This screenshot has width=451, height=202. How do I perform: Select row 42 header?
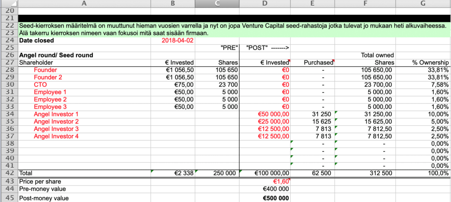[x=9, y=173]
